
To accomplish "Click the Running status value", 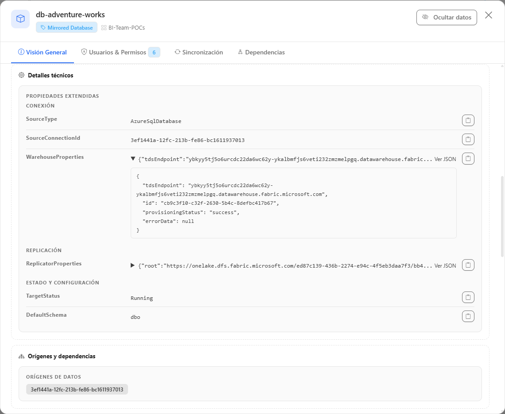I will pos(142,298).
